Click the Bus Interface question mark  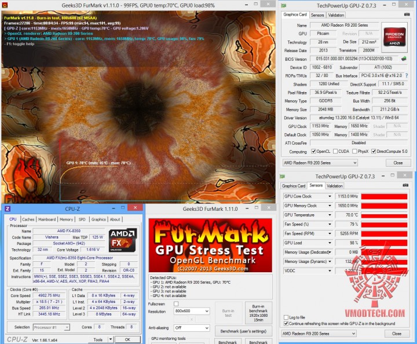[407, 76]
